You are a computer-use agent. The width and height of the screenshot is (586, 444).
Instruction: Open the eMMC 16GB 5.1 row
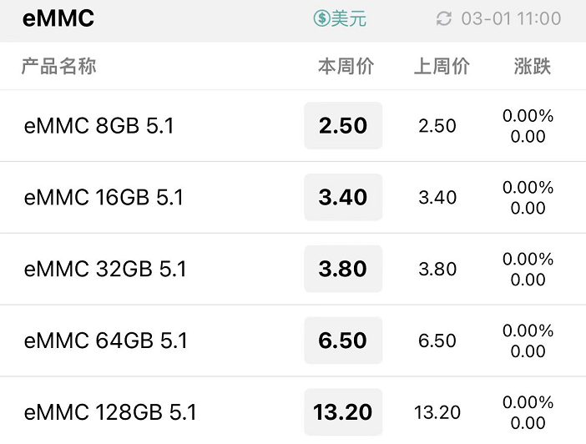pos(293,197)
